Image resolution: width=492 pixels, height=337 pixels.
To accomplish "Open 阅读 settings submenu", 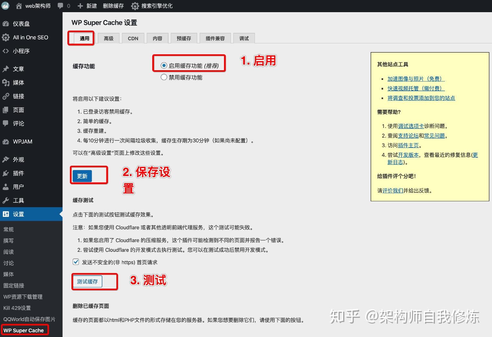I will pos(8,252).
